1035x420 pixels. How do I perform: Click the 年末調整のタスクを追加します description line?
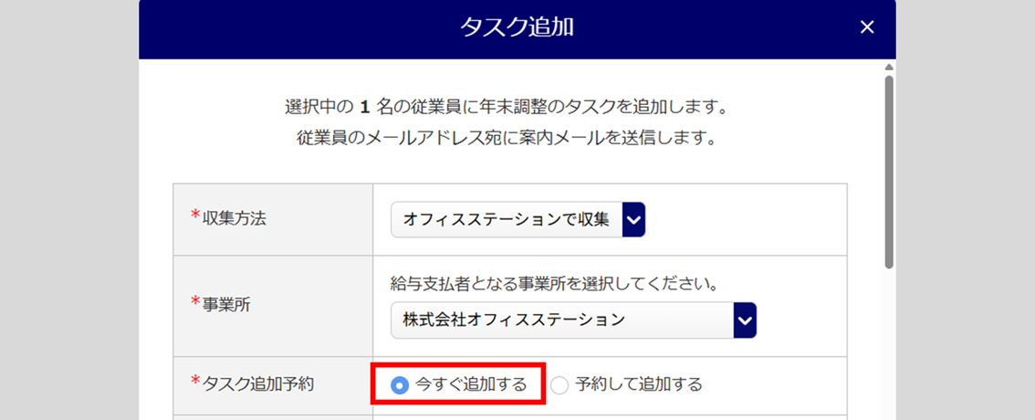point(506,108)
